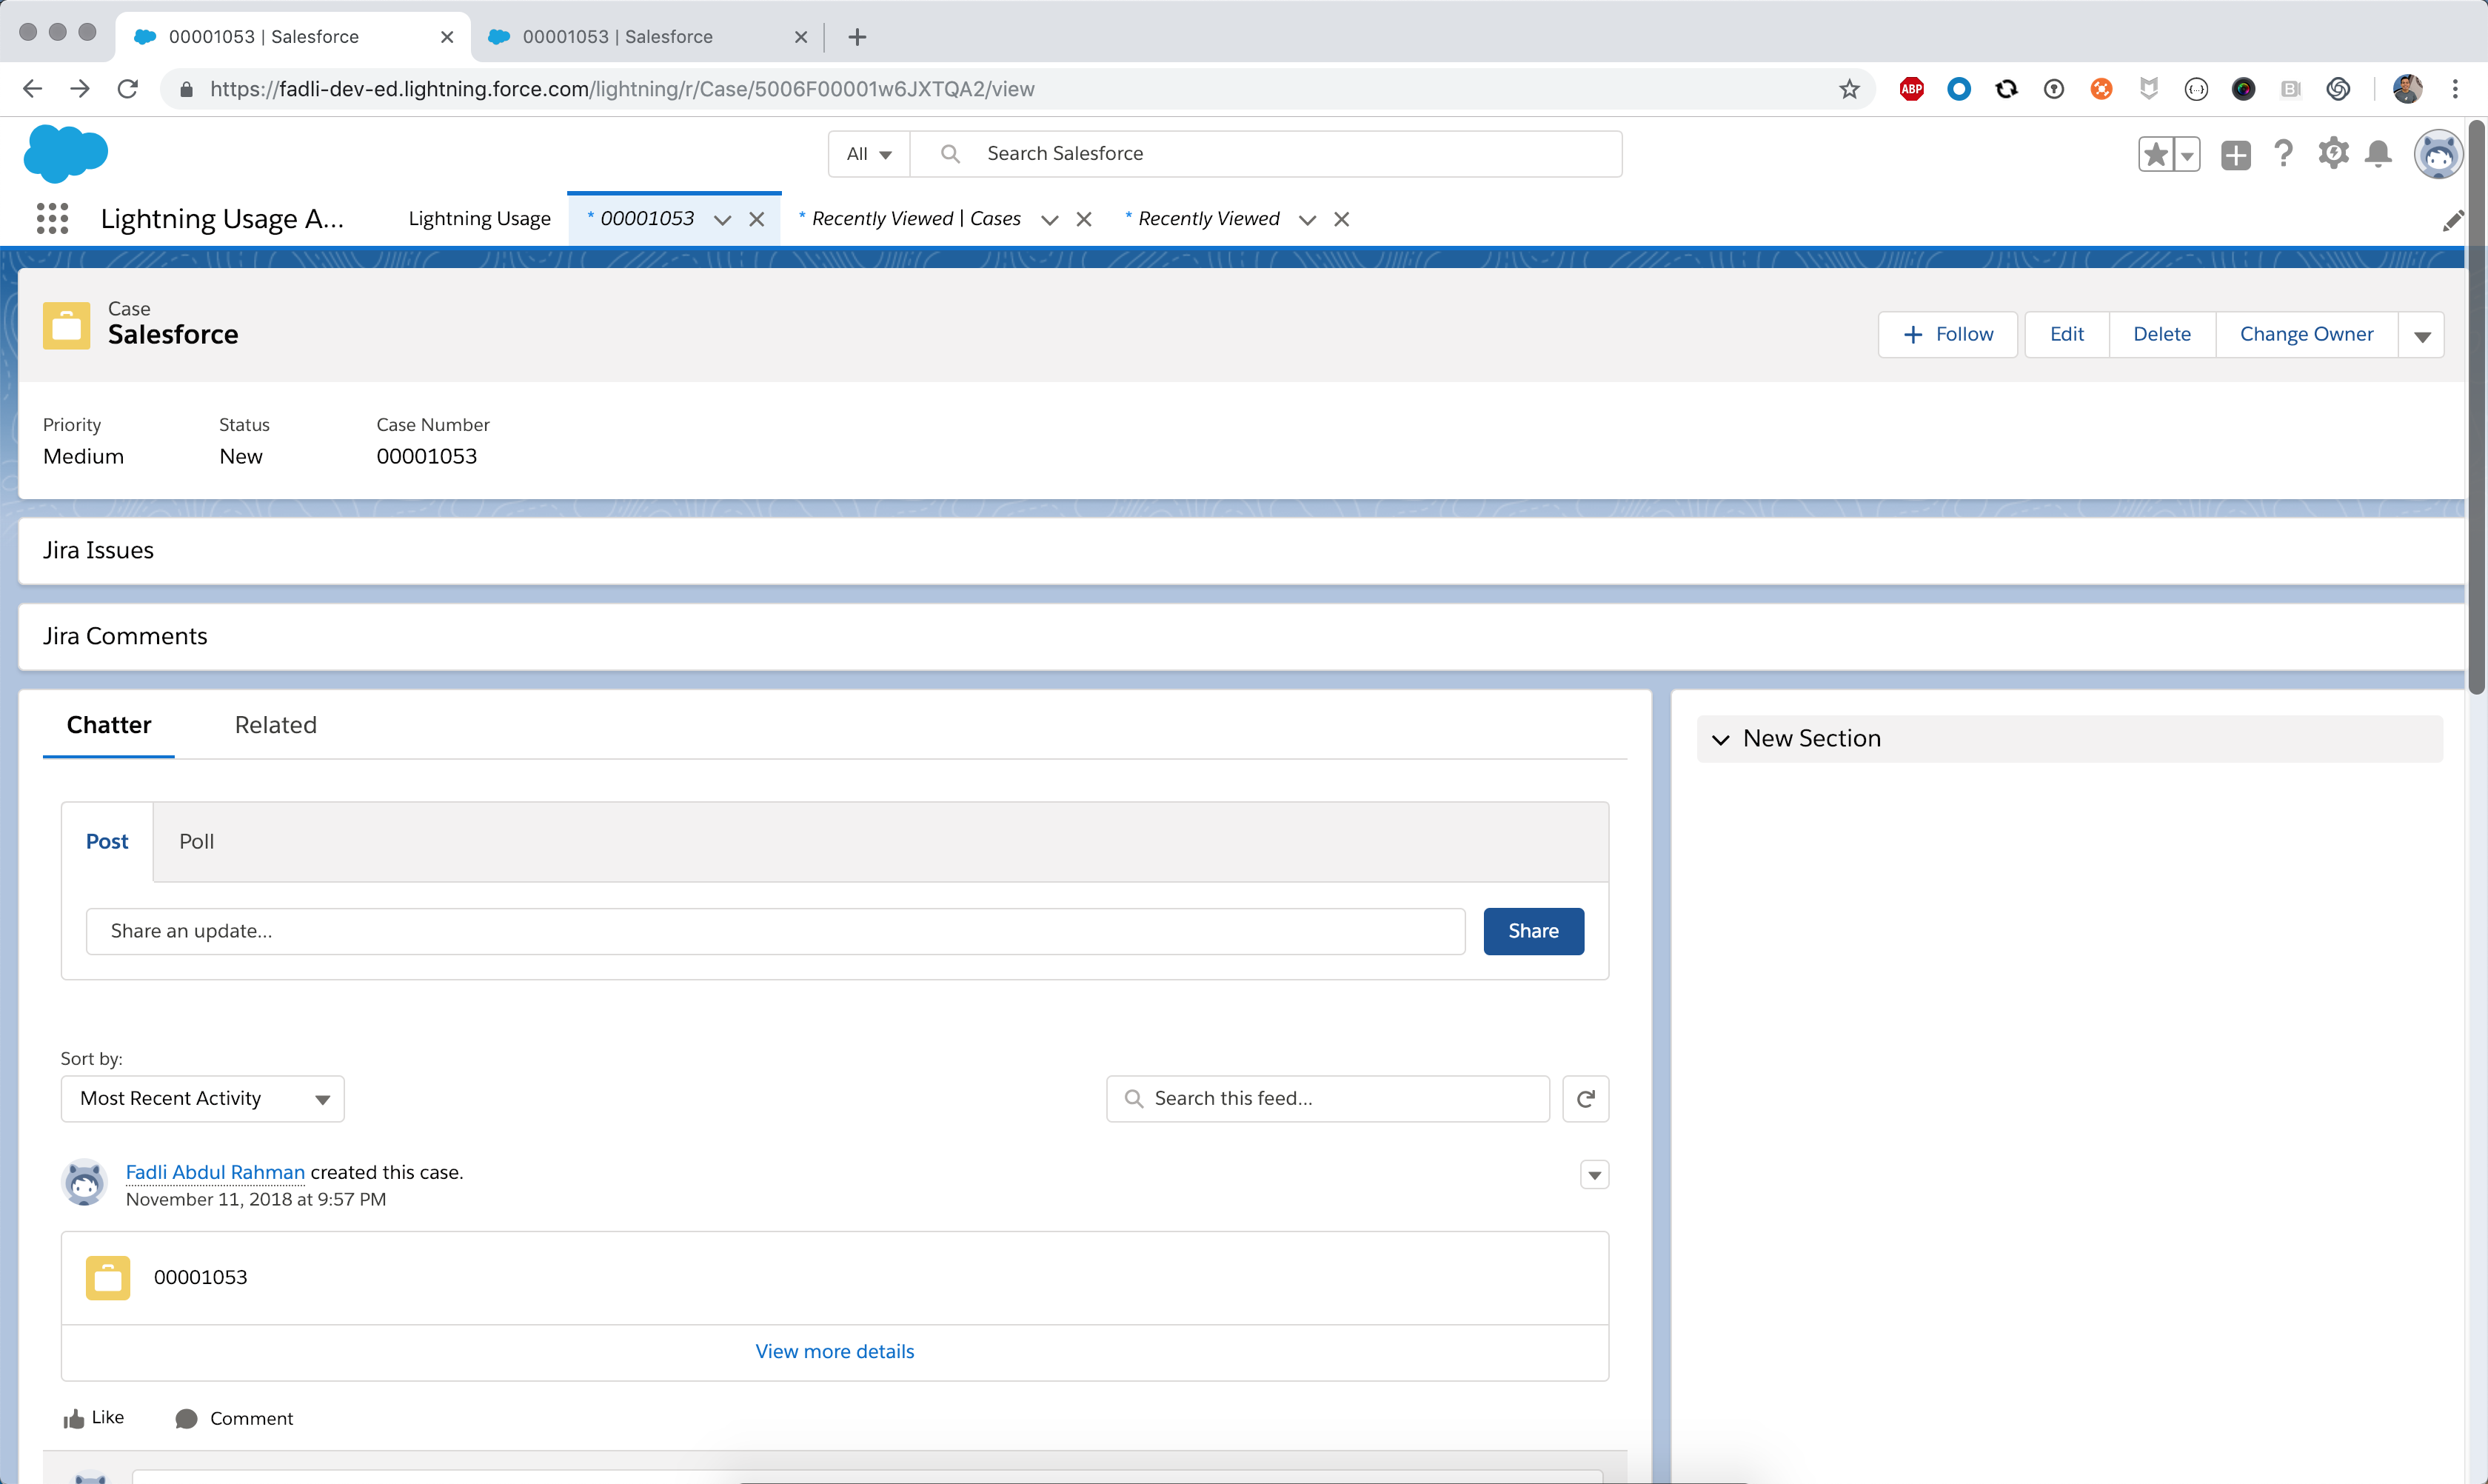Close the first browser tab
Image resolution: width=2488 pixels, height=1484 pixels.
pyautogui.click(x=447, y=37)
